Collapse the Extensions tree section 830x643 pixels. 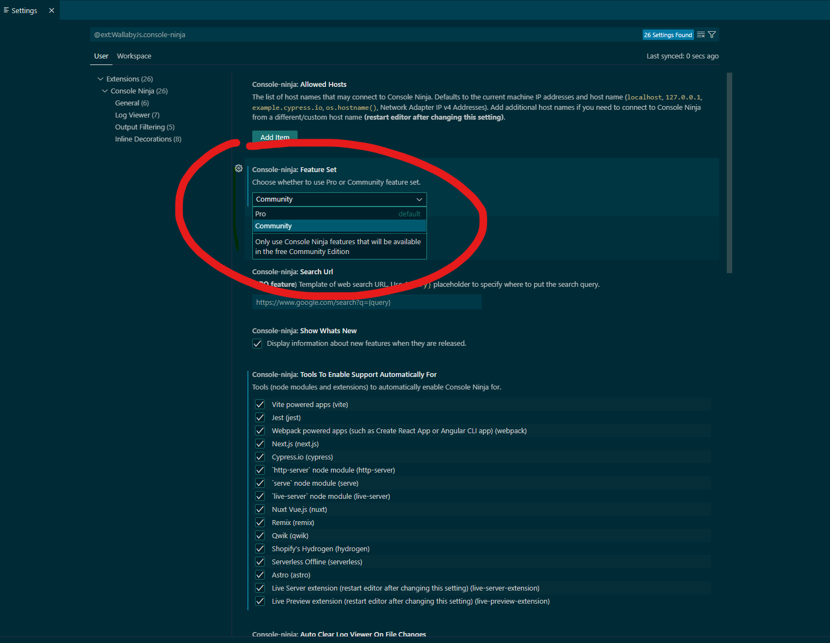pos(99,79)
